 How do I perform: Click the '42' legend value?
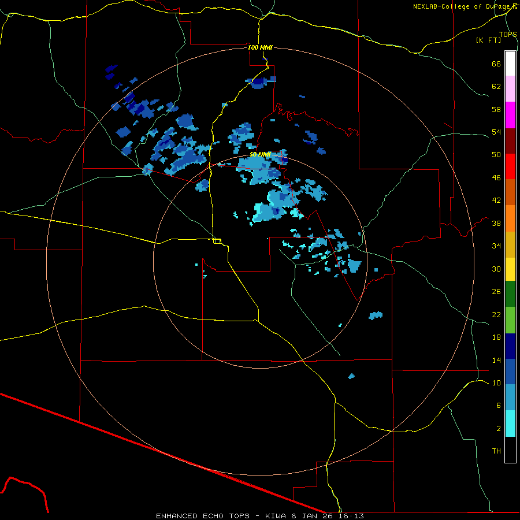pos(496,200)
